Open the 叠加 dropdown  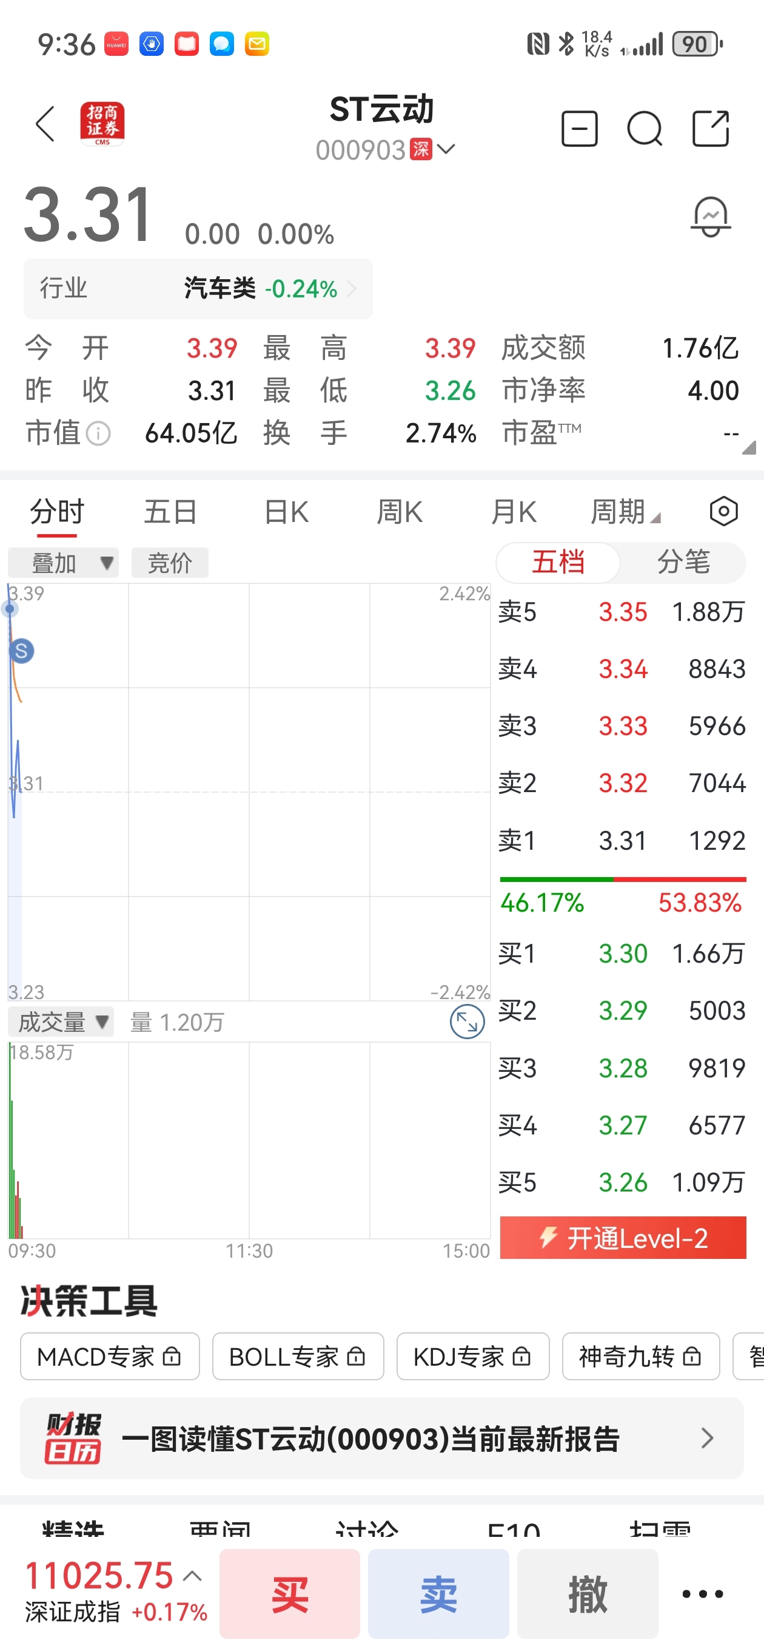[x=64, y=563]
